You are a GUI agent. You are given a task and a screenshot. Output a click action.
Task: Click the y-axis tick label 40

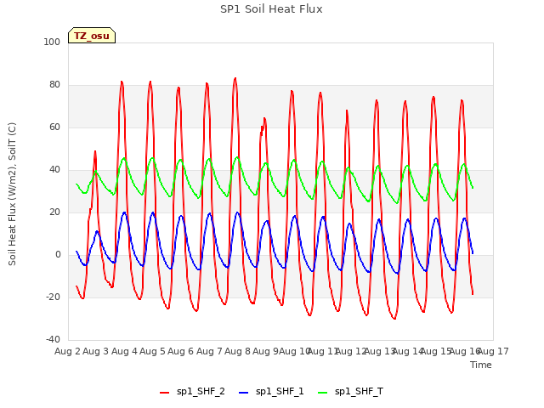pos(54,170)
